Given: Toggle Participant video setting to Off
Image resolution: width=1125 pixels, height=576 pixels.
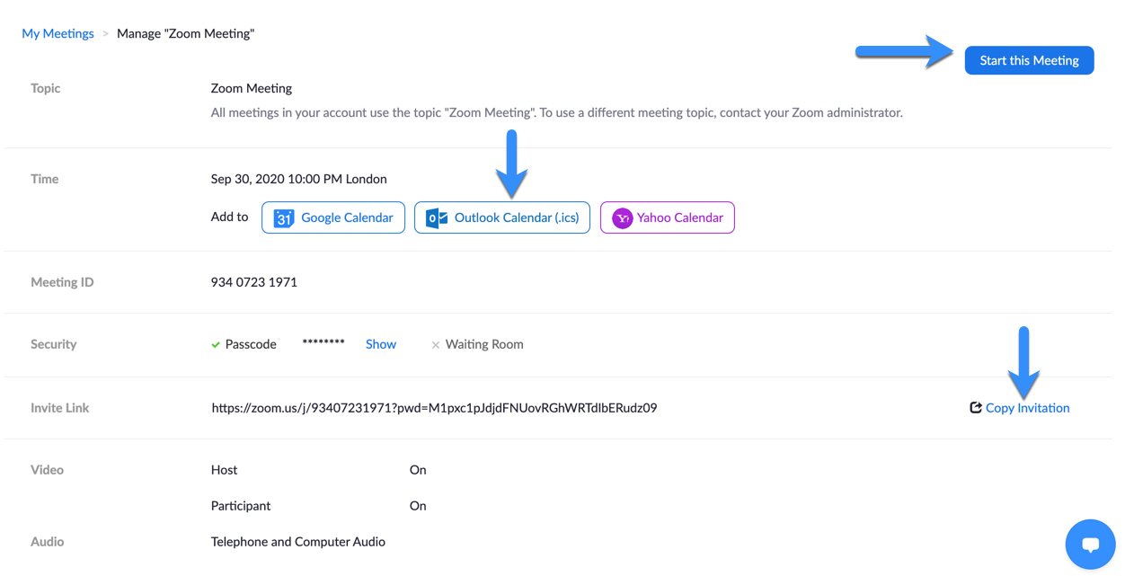Looking at the screenshot, I should pos(418,505).
